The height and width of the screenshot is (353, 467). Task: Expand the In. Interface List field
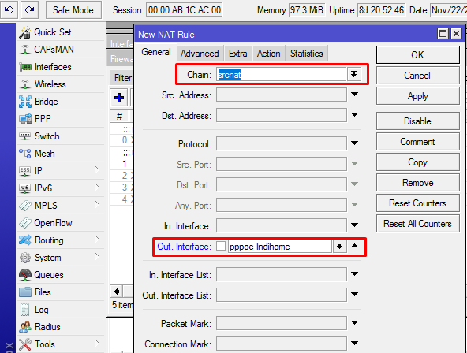pos(354,274)
